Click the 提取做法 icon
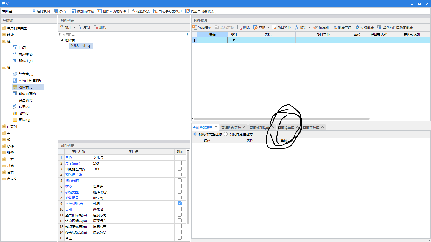 [x=357, y=27]
